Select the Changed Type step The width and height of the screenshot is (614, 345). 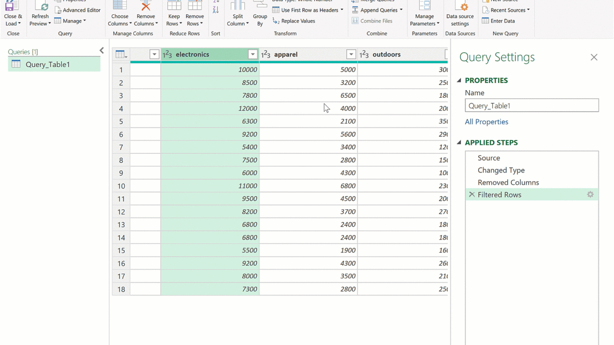(x=501, y=170)
